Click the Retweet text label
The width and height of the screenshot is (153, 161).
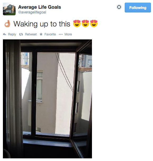click(x=31, y=34)
